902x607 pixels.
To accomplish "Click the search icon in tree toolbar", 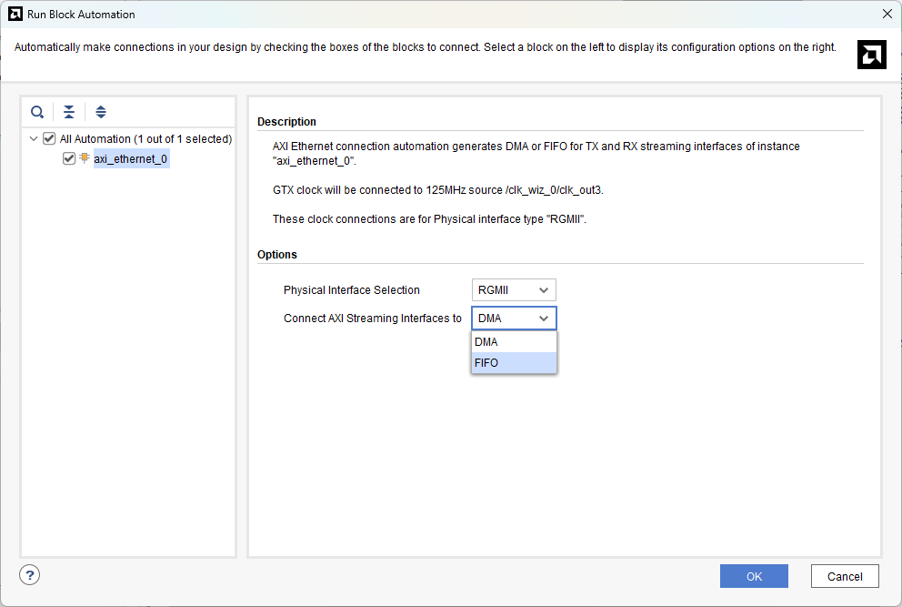I will 37,112.
